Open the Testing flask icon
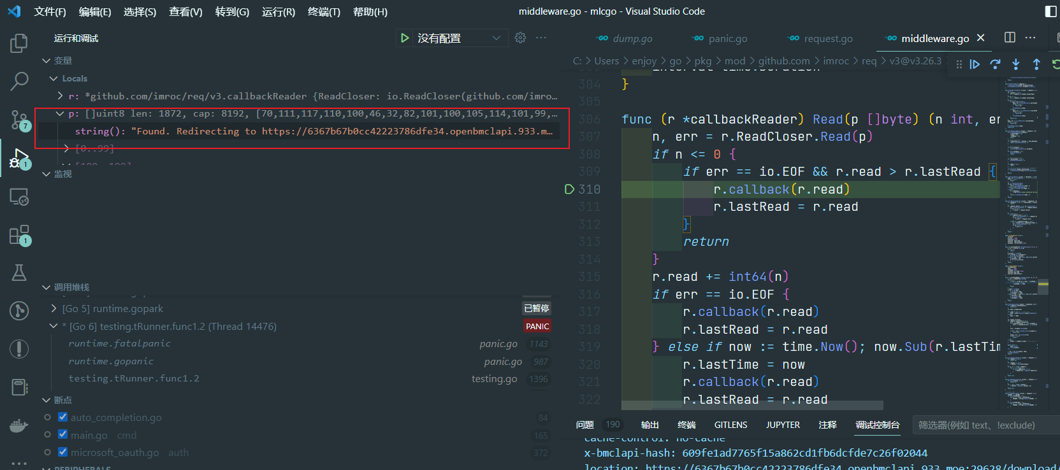Image resolution: width=1060 pixels, height=470 pixels. point(19,273)
